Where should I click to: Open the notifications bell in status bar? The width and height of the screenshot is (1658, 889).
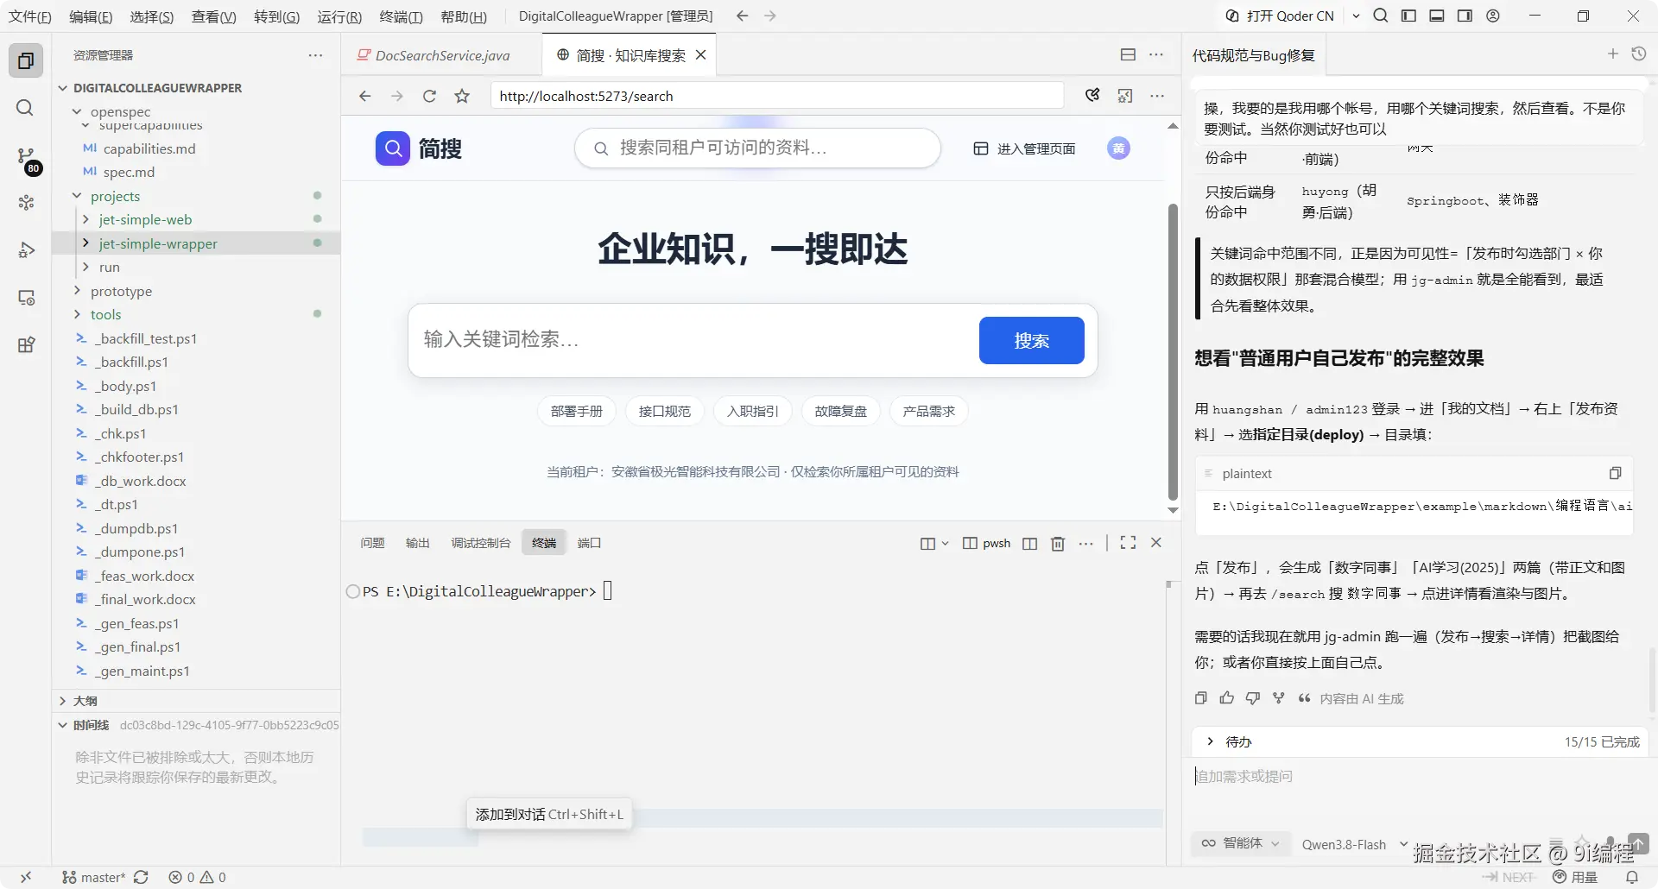pyautogui.click(x=1631, y=877)
